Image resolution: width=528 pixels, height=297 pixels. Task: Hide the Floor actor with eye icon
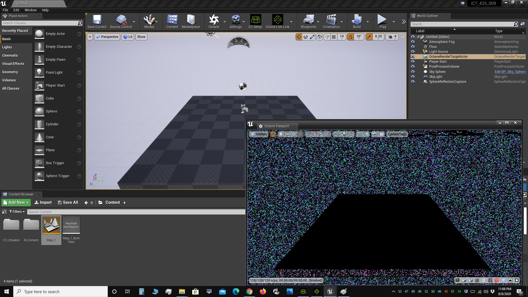(x=413, y=47)
